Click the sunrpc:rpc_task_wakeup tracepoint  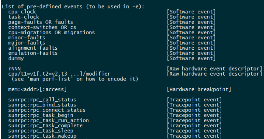click(42, 136)
